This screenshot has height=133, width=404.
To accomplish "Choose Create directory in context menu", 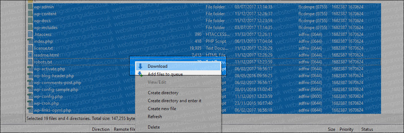I will (178, 93).
